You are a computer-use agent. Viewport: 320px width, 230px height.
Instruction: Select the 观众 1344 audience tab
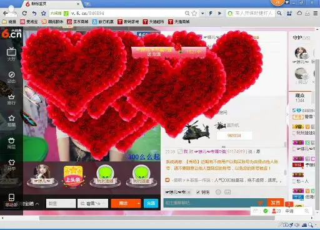300,98
